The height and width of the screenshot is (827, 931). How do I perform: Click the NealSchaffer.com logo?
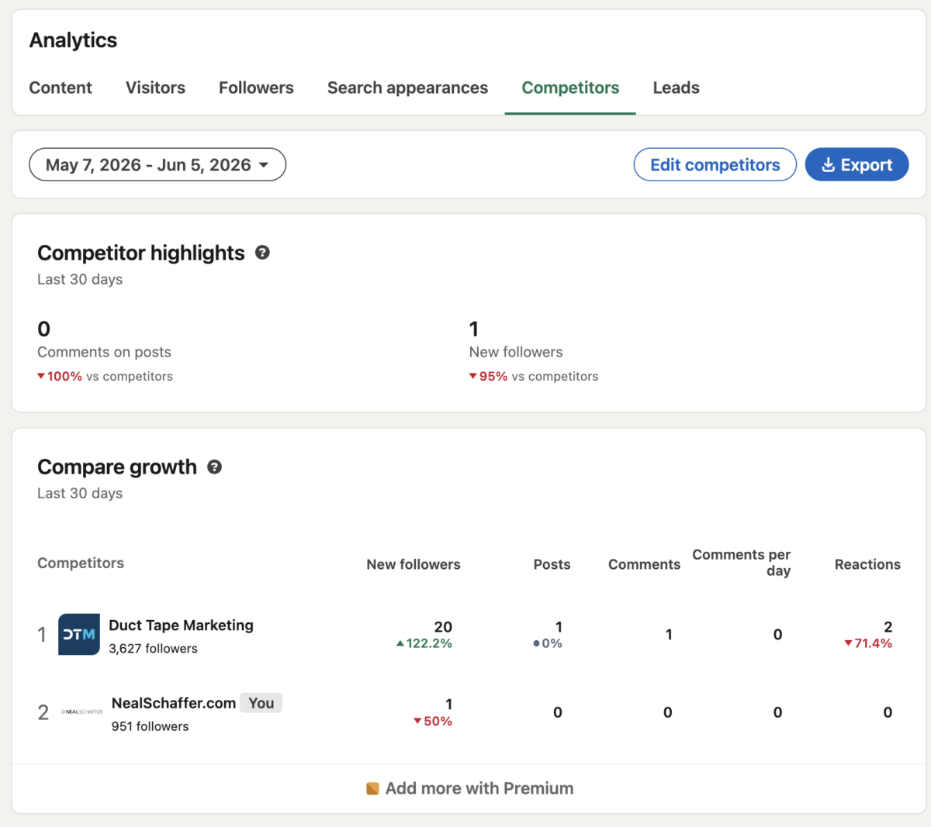81,712
